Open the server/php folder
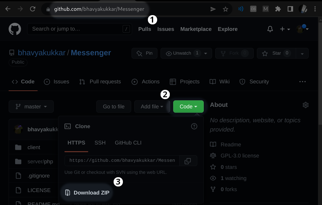The image size is (322, 205). tap(40, 162)
